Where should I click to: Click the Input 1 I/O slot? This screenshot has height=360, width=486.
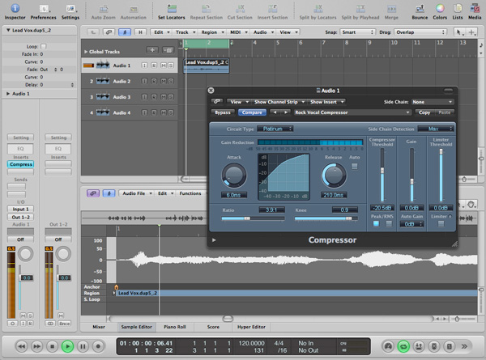click(20, 209)
